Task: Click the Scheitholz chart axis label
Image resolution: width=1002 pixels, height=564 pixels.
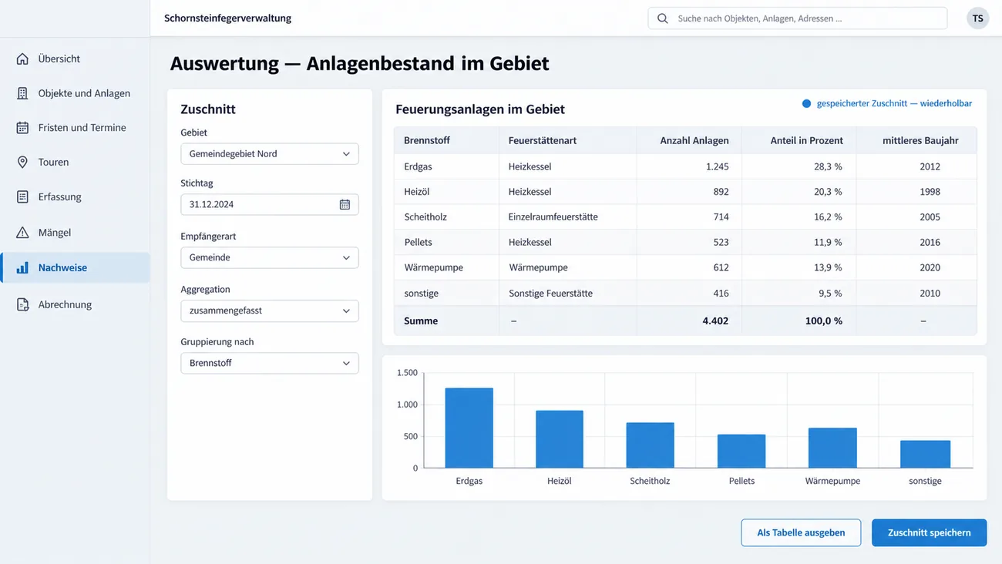Action: click(x=650, y=481)
